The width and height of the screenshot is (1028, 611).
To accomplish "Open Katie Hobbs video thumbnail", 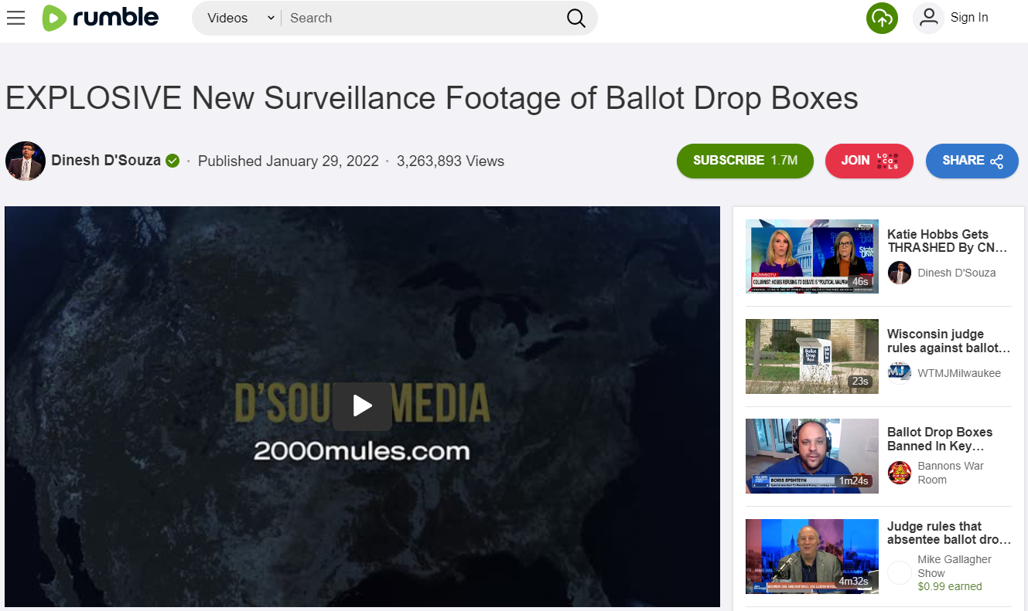I will coord(811,256).
